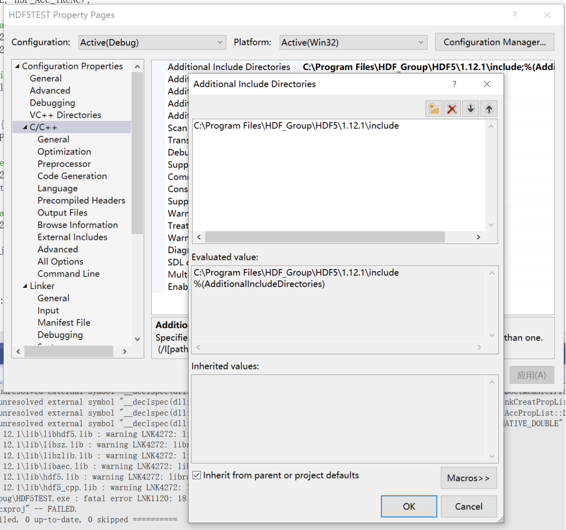Click the include path entry in the edit list
This screenshot has height=530, width=566.
[x=296, y=125]
